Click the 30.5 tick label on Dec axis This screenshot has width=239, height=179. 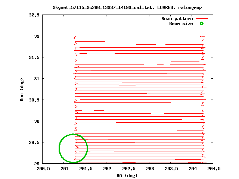34,100
